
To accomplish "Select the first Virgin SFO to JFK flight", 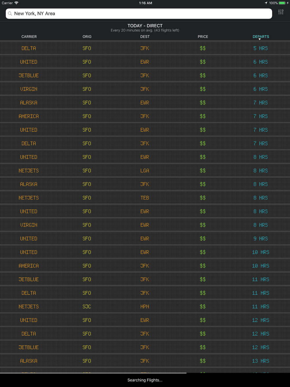I will [145, 89].
